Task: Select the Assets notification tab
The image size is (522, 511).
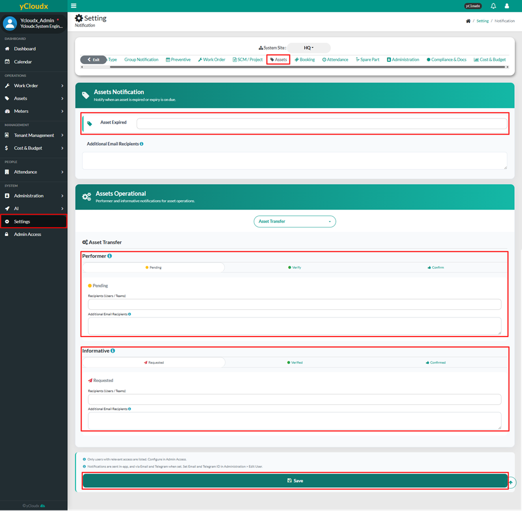Action: (278, 59)
